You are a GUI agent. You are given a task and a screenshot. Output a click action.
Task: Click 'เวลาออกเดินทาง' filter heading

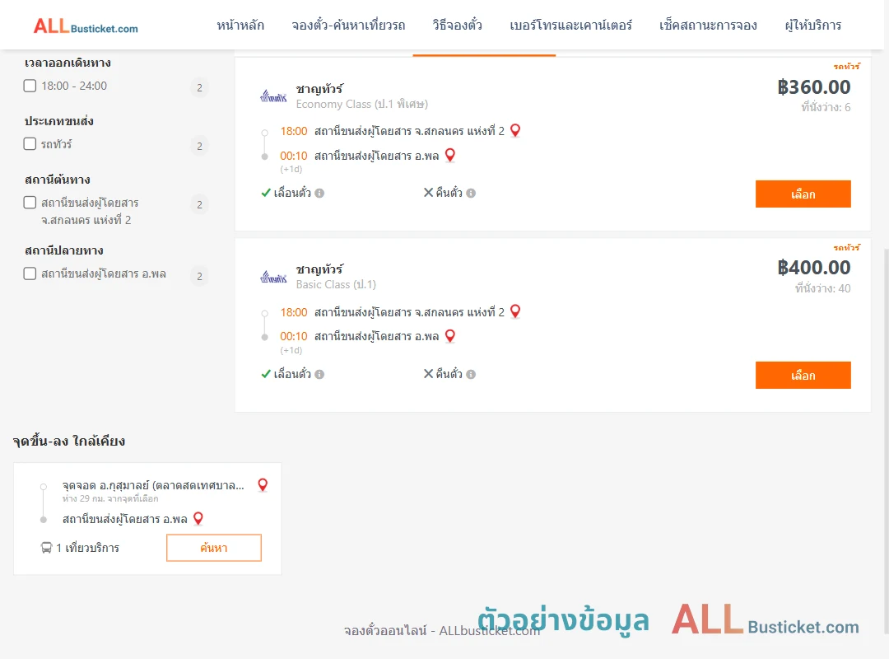[x=67, y=63]
